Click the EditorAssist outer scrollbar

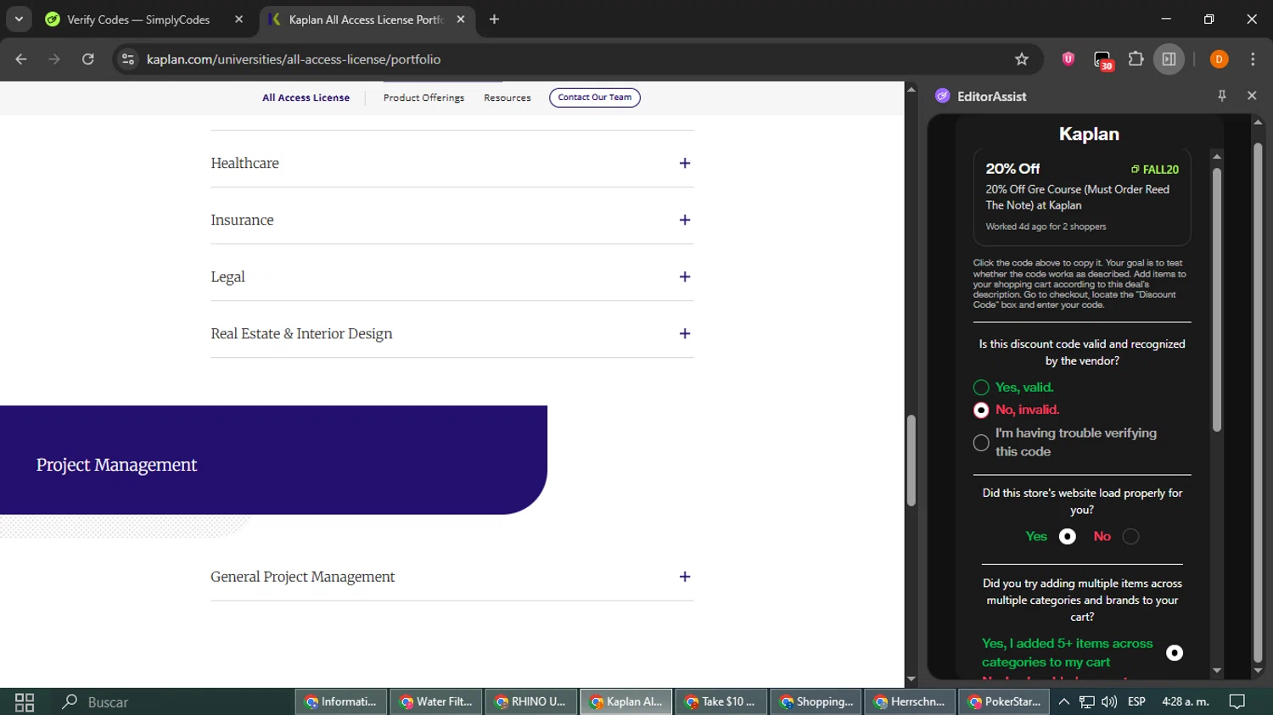(1258, 401)
